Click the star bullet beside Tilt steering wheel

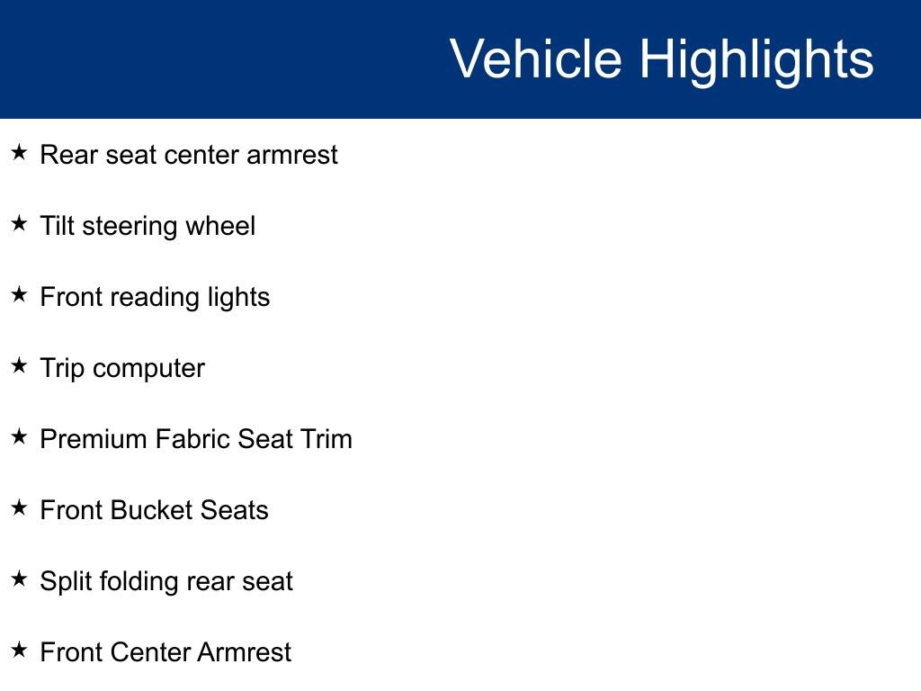20,224
